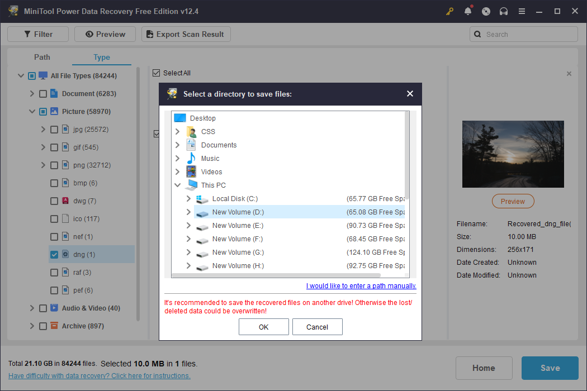The image size is (587, 391).
Task: Click the Preview toolbar button
Action: [105, 34]
